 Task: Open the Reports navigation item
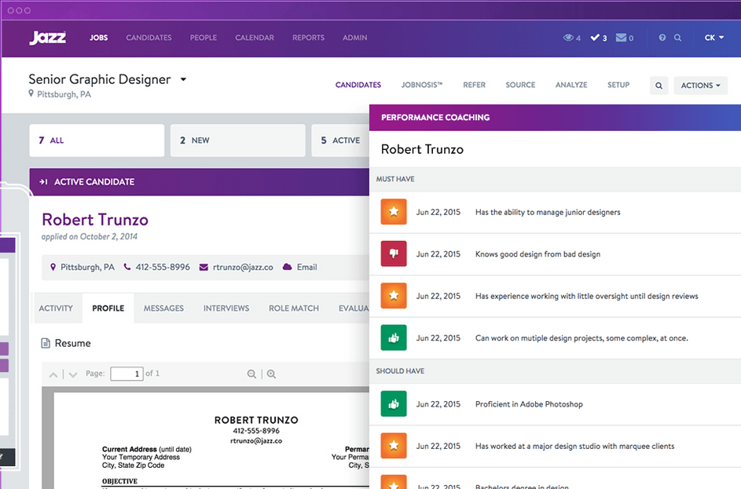coord(308,38)
